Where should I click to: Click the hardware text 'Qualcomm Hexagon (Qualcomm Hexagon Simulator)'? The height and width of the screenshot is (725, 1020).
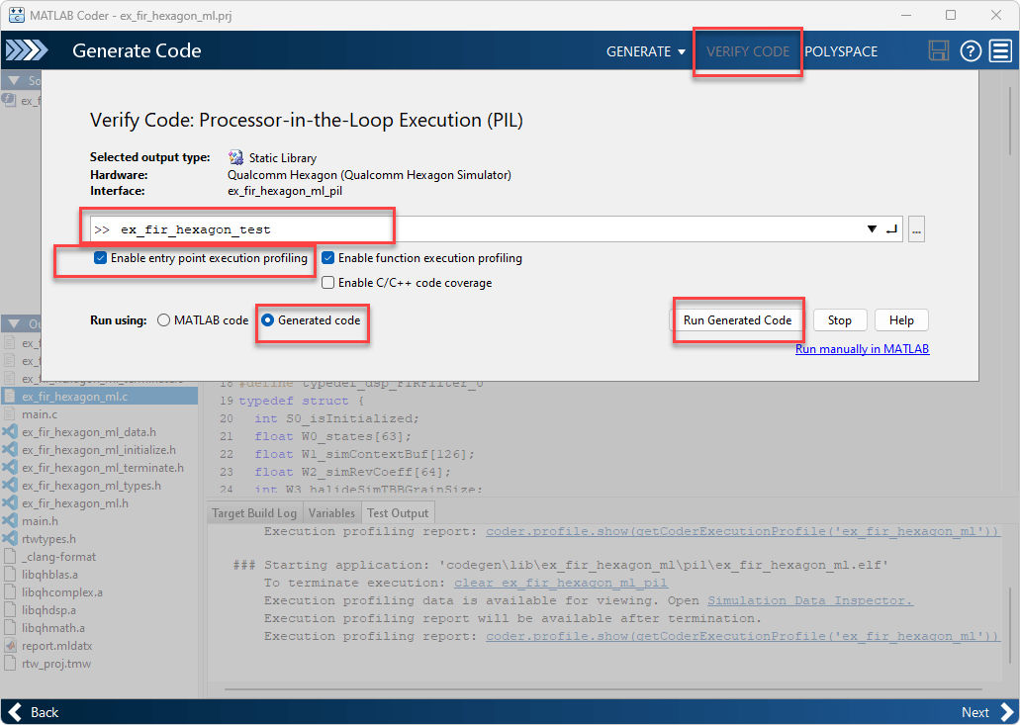(369, 175)
